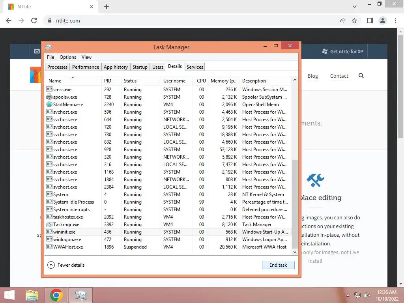Switch to the Processes tab

(58, 67)
